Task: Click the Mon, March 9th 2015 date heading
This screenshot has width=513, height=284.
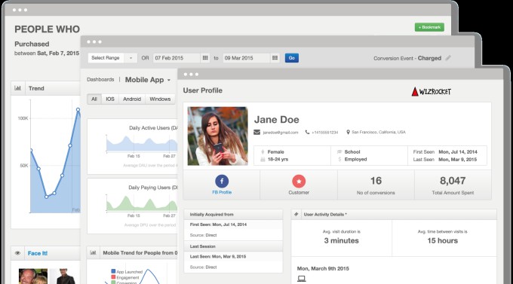Action: [323, 268]
